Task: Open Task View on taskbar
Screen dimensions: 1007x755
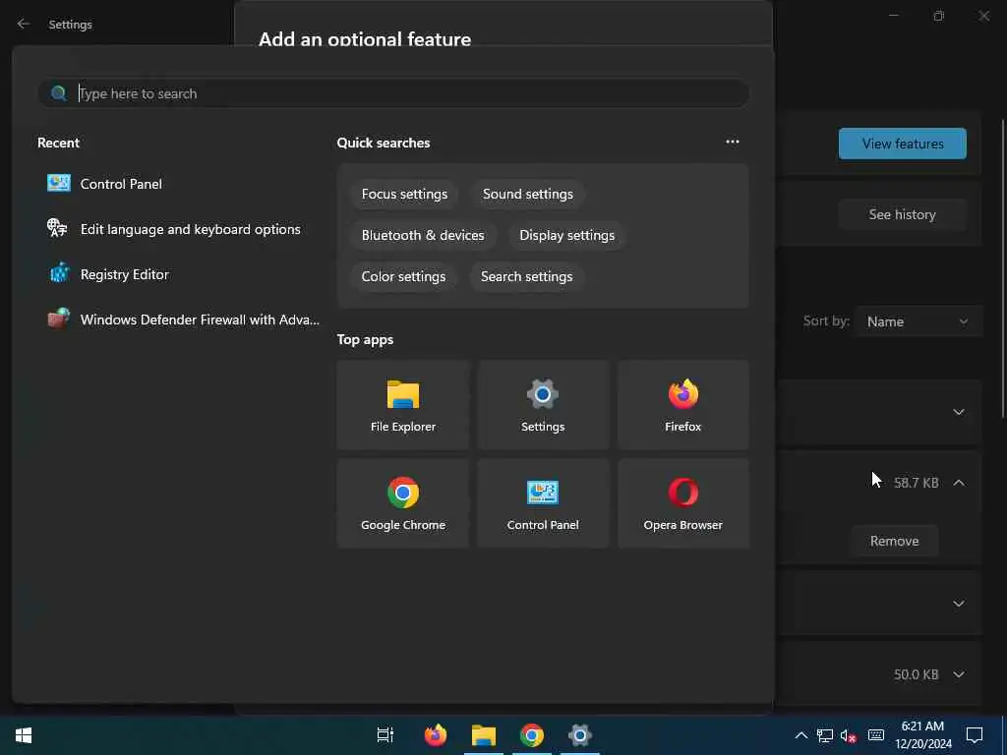Action: click(385, 735)
